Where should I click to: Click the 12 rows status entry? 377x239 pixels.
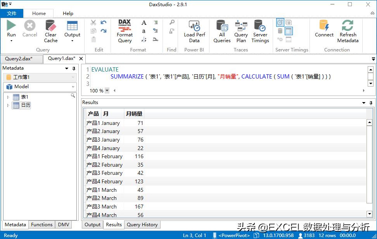[327, 236]
